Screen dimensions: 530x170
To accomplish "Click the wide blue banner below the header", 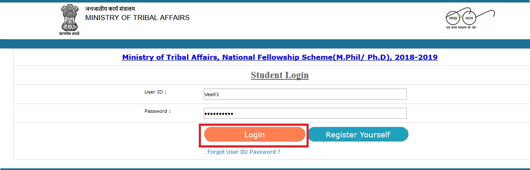I will pos(265,44).
